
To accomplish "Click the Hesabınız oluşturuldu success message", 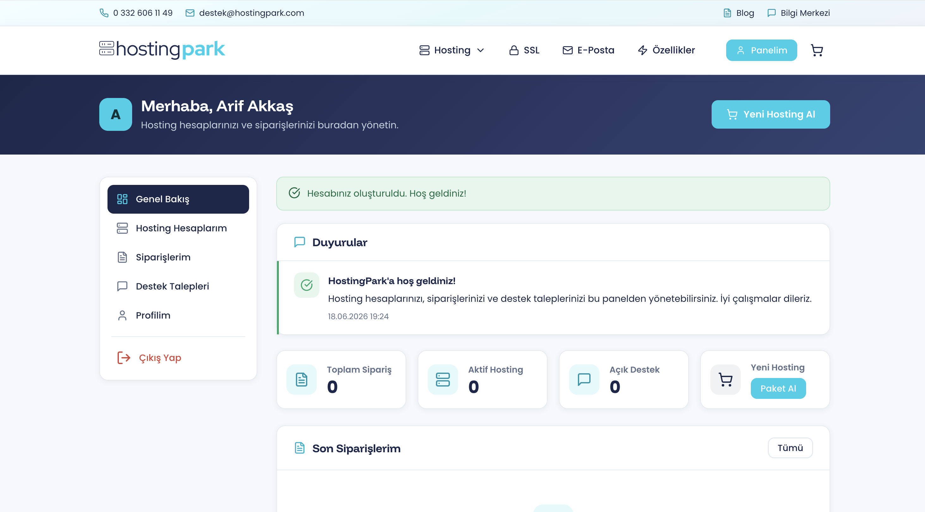I will tap(387, 193).
